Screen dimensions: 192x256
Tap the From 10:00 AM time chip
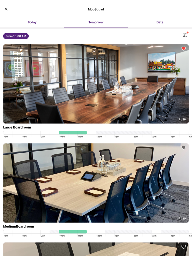16,36
